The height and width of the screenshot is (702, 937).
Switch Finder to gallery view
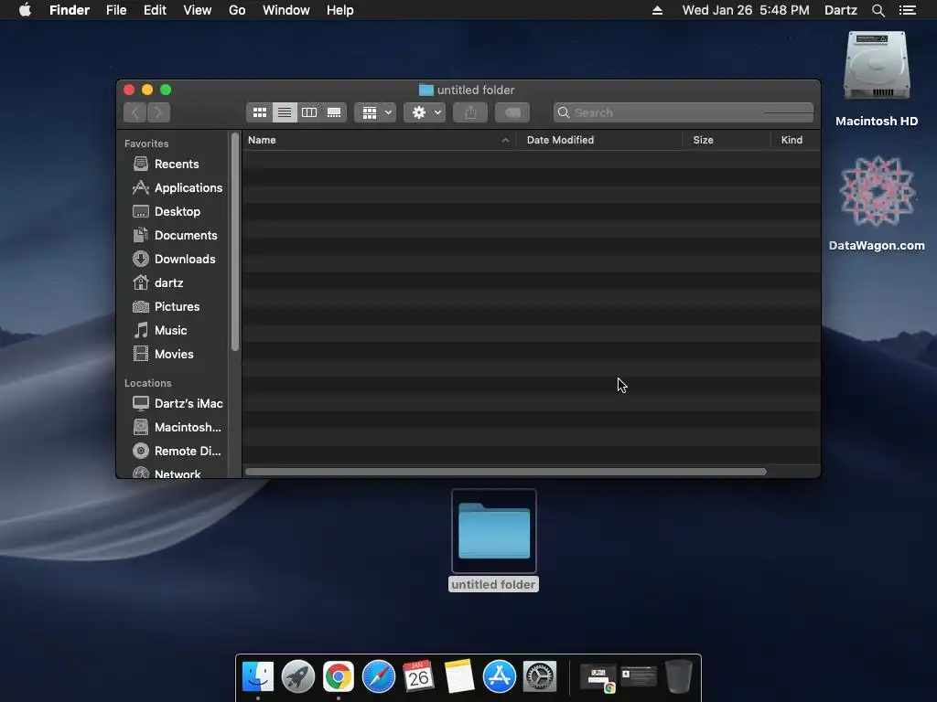pos(334,112)
